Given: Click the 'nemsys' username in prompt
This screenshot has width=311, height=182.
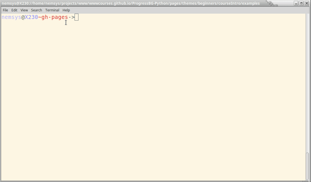Looking at the screenshot, I should coord(11,17).
